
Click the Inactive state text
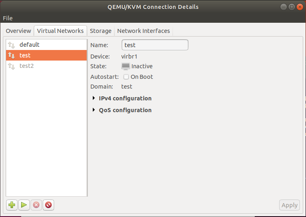142,66
